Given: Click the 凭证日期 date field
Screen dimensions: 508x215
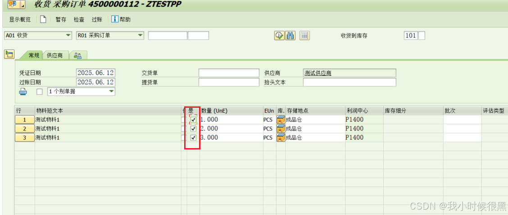Looking at the screenshot, I should pos(95,73).
